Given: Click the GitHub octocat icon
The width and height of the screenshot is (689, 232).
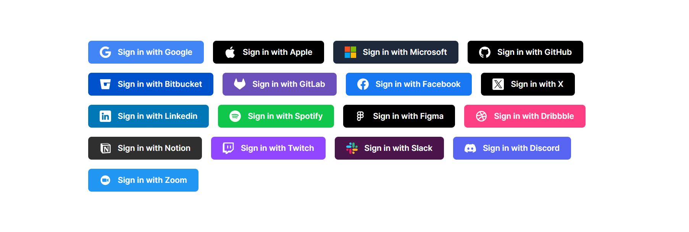Looking at the screenshot, I should click(x=485, y=52).
